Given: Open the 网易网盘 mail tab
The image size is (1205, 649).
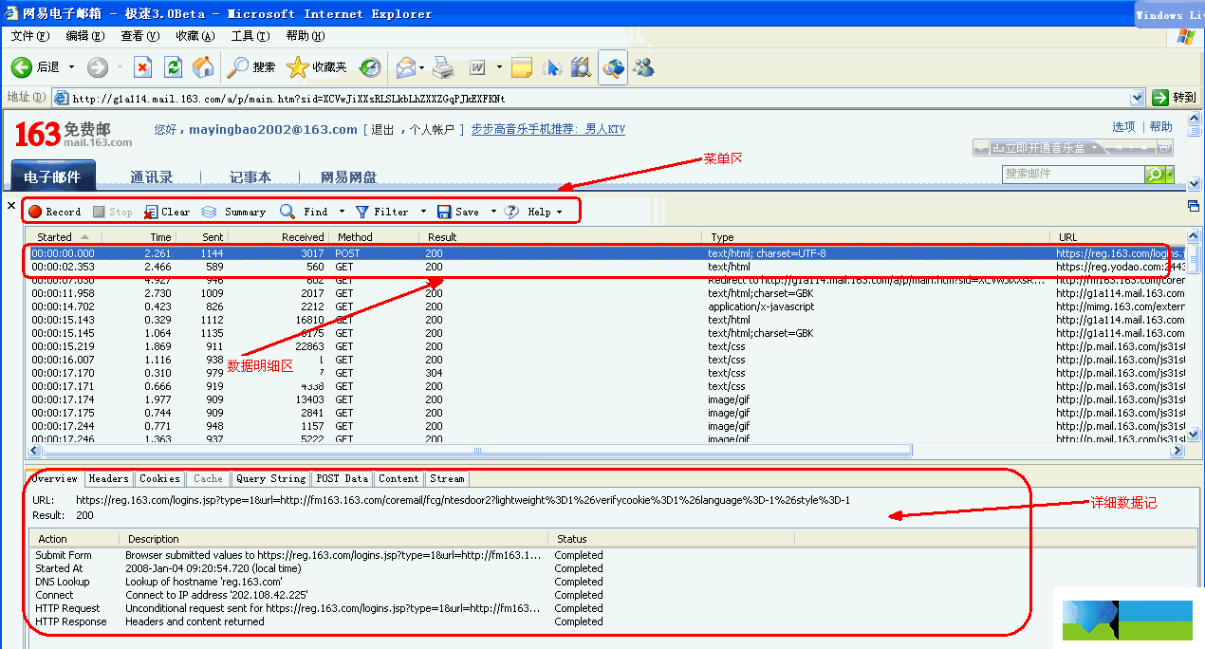Looking at the screenshot, I should [x=348, y=176].
